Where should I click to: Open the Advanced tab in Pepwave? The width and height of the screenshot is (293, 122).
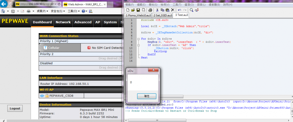[x=83, y=22]
